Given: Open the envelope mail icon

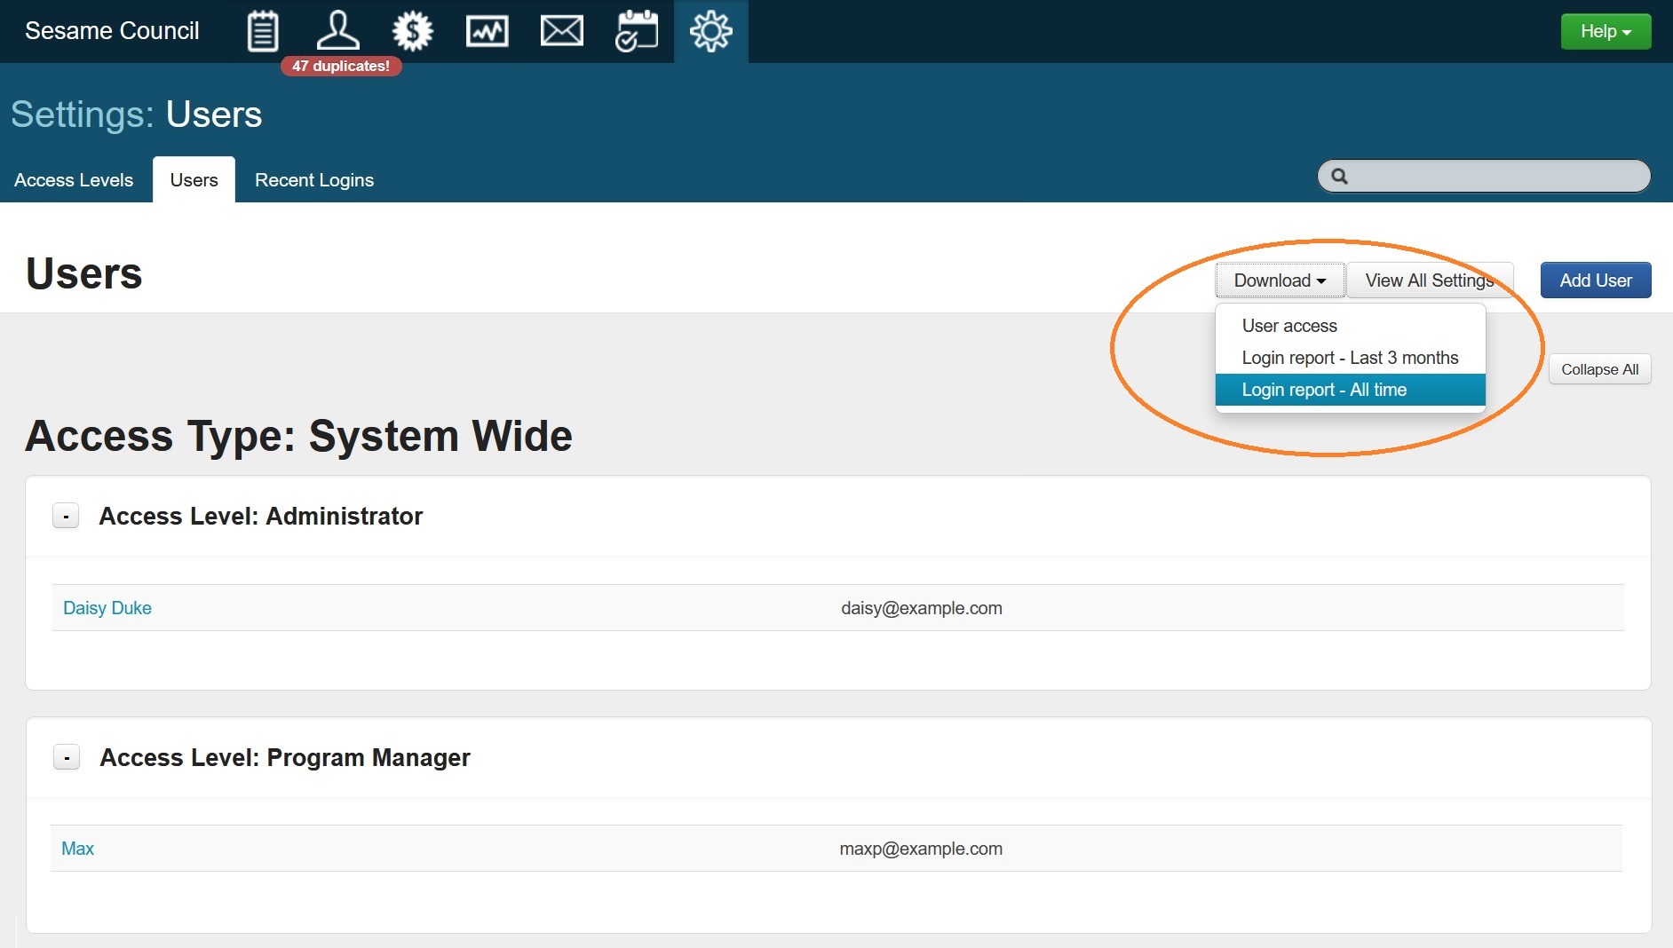Looking at the screenshot, I should pos(561,32).
